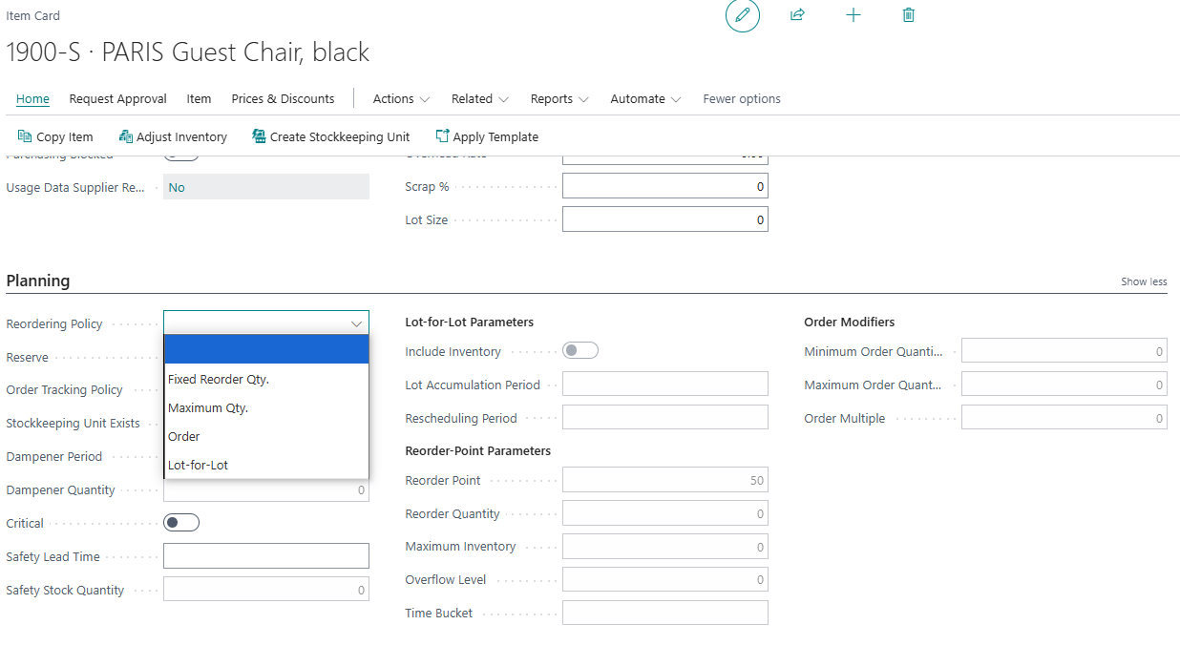Image resolution: width=1180 pixels, height=666 pixels.
Task: Click Create Stockkeeping Unit action
Action: (330, 136)
